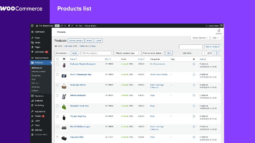Open Add new product submenu item
Image resolution: width=255 pixels, height=143 pixels.
click(39, 72)
